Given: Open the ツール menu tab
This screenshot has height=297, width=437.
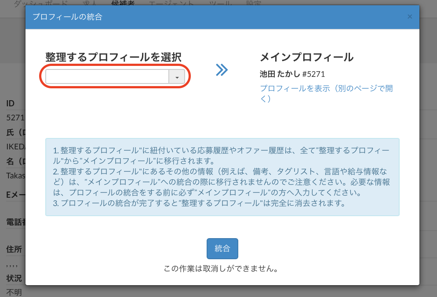Looking at the screenshot, I should (221, 4).
